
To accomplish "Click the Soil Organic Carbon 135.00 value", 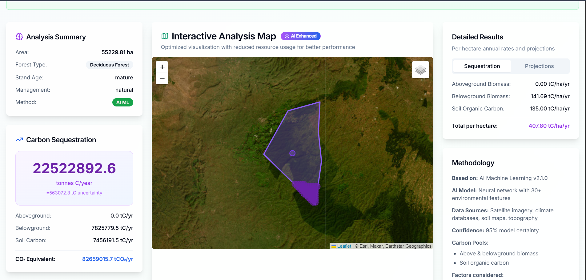I will (x=550, y=109).
